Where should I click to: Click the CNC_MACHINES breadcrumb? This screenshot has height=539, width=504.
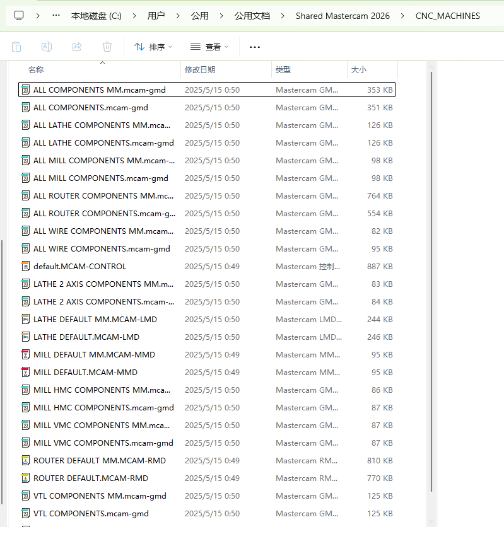(x=448, y=16)
